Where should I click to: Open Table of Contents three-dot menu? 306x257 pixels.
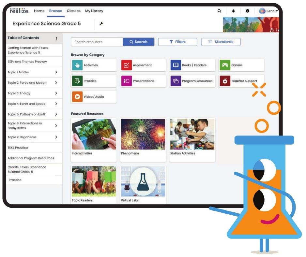pos(56,38)
